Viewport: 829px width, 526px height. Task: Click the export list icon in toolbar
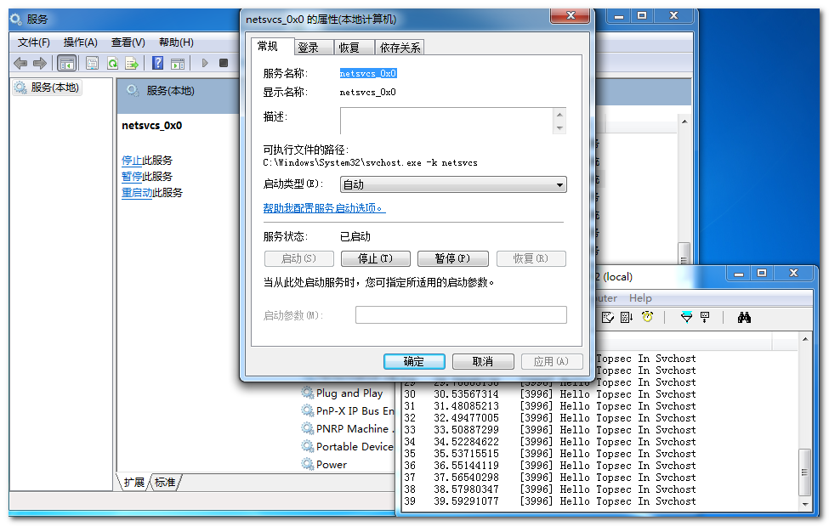(132, 64)
